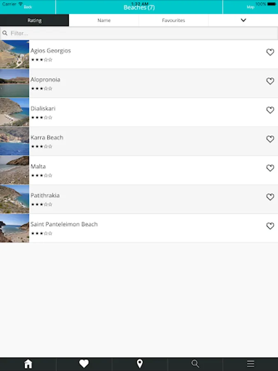Switch to the Name sort tab
This screenshot has width=278, height=371.
click(104, 20)
